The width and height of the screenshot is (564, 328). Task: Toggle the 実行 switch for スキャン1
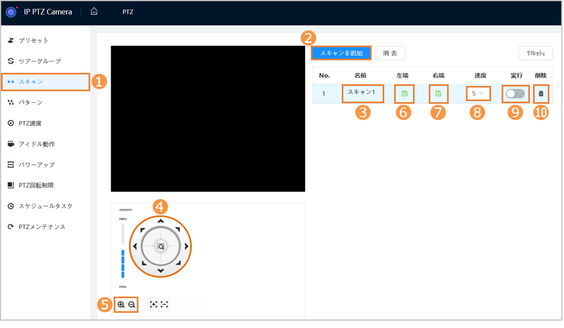coord(515,94)
